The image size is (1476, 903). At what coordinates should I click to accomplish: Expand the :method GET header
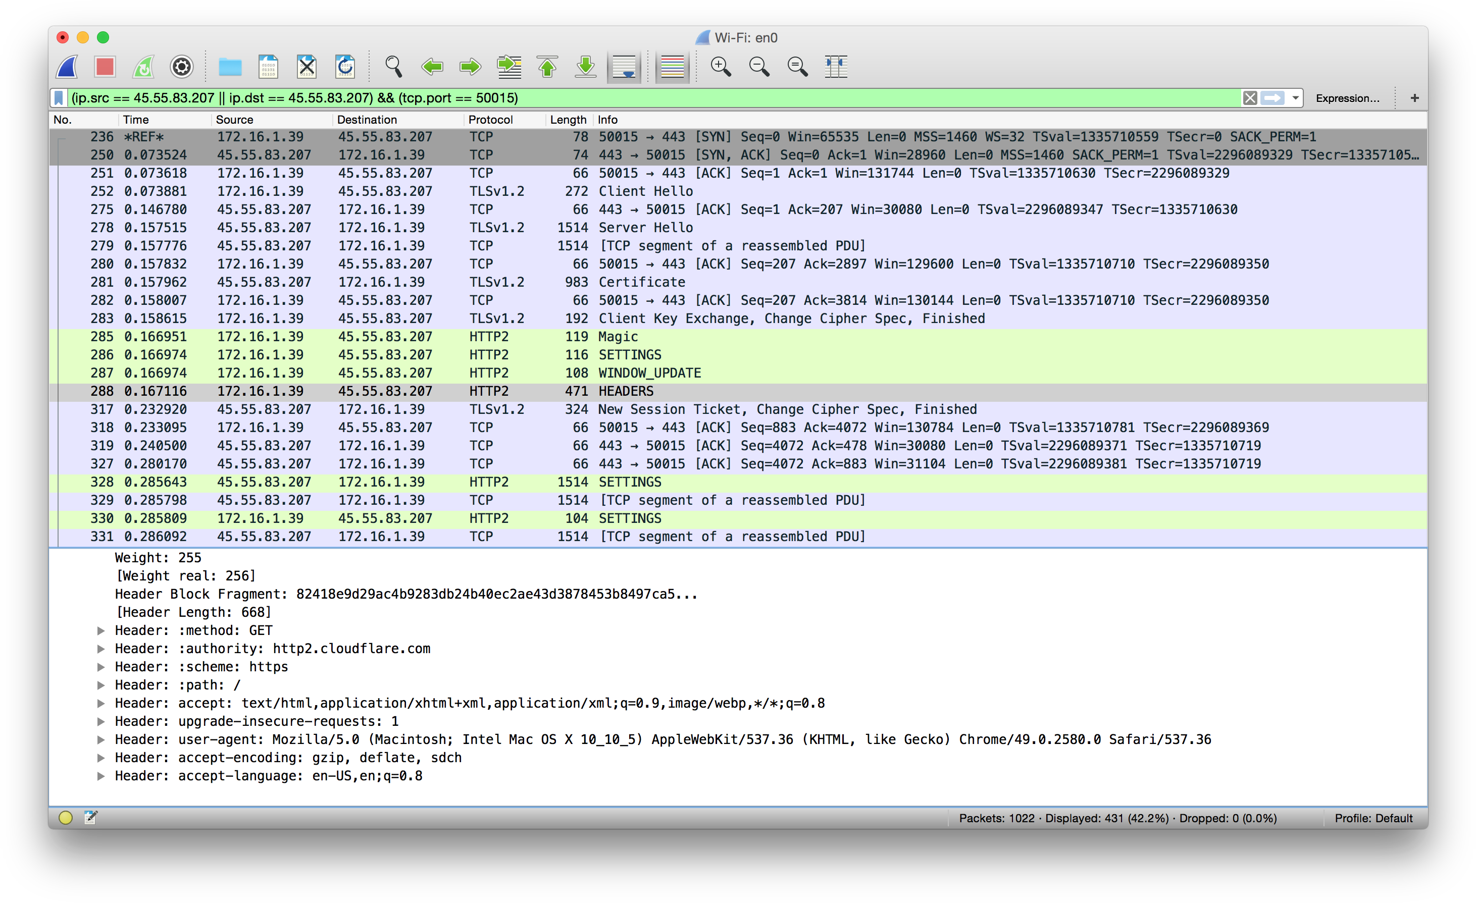pos(101,630)
